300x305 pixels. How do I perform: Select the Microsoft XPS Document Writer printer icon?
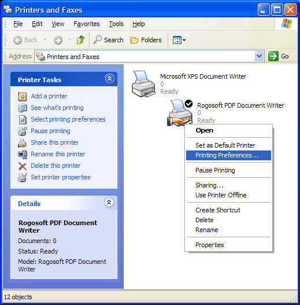coord(143,84)
